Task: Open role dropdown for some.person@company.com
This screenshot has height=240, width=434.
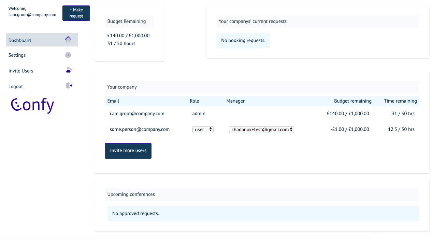Action: click(x=203, y=130)
